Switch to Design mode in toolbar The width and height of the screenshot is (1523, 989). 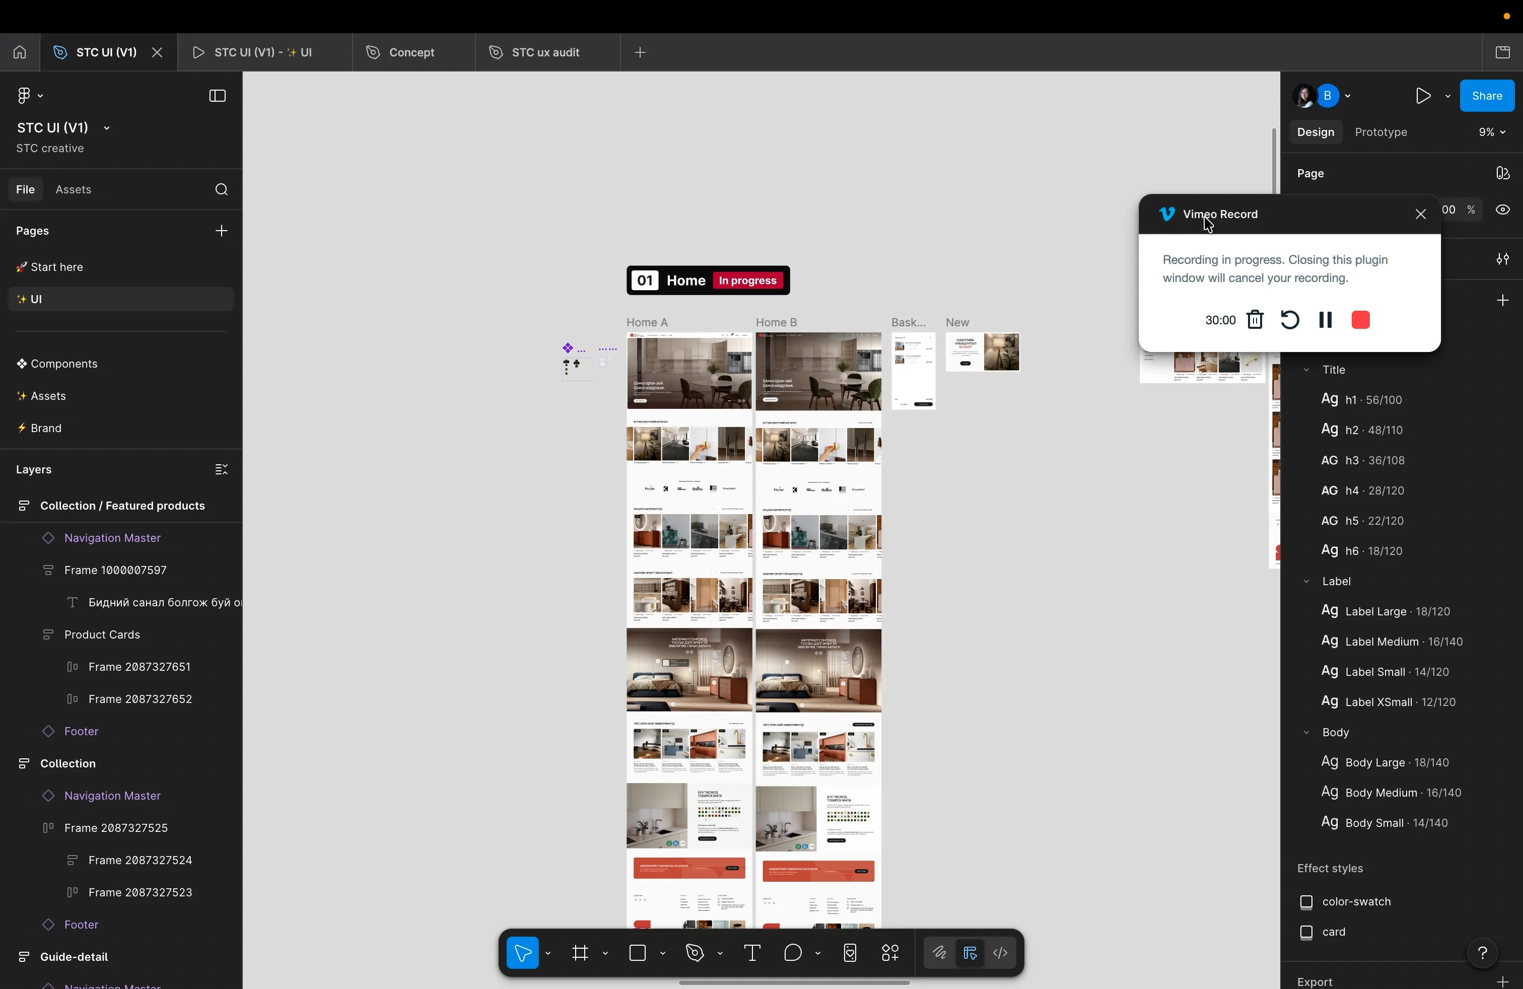(x=970, y=954)
